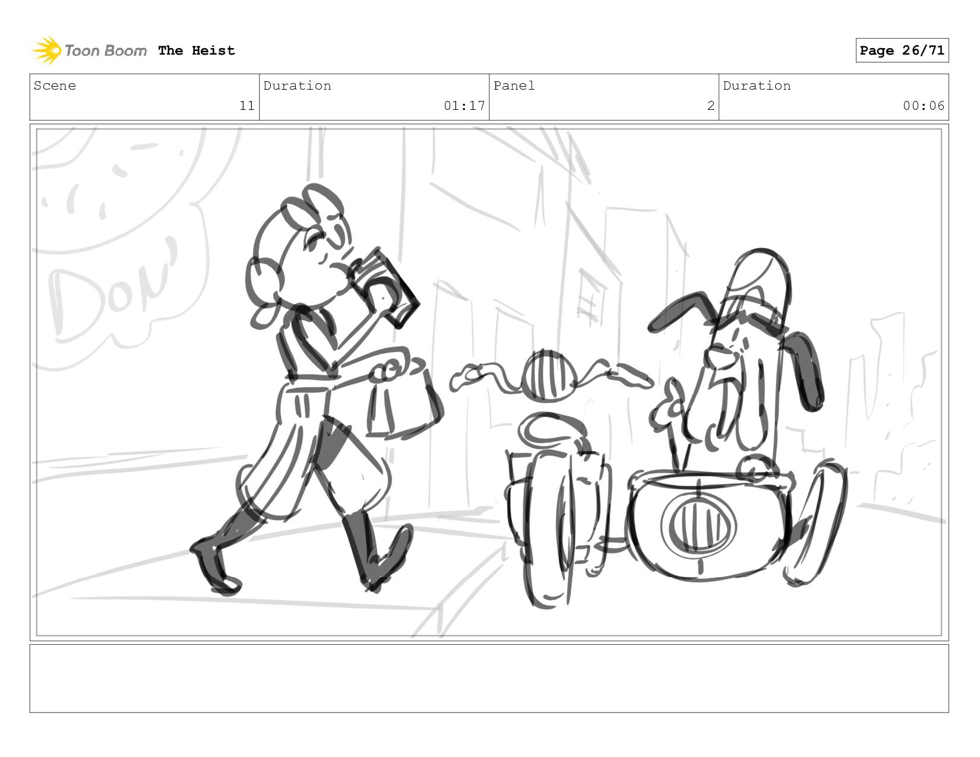Select the panel duration value "00:06"

[x=924, y=106]
